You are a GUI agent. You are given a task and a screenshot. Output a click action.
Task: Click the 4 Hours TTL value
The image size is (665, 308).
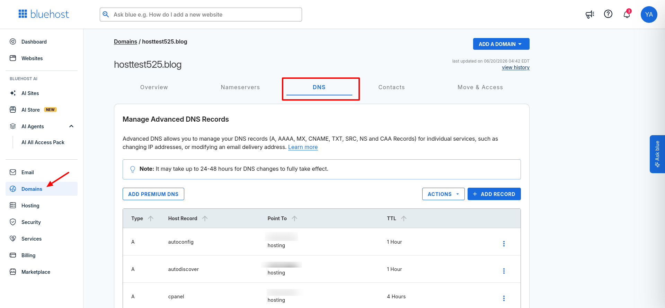point(396,297)
